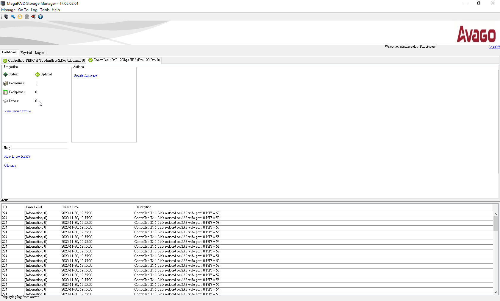
Task: Click the Drives icon in Properties
Action: pos(5,101)
